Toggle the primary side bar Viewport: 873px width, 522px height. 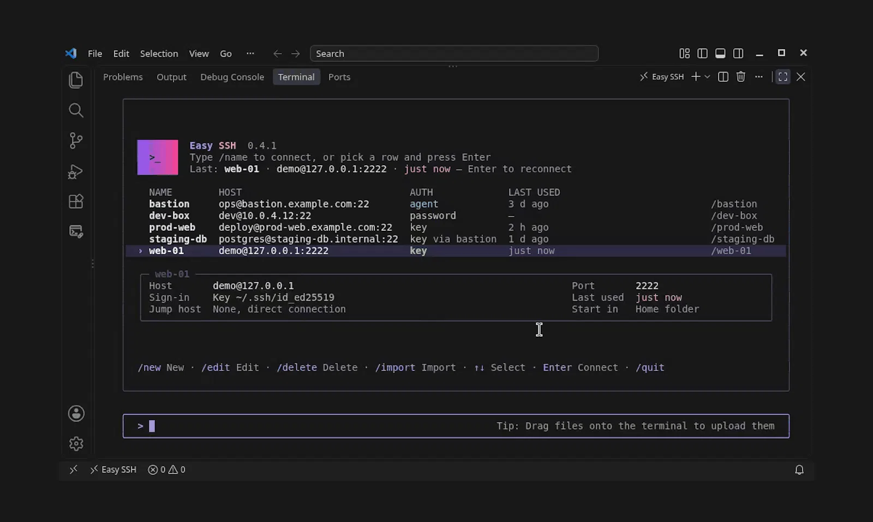702,53
